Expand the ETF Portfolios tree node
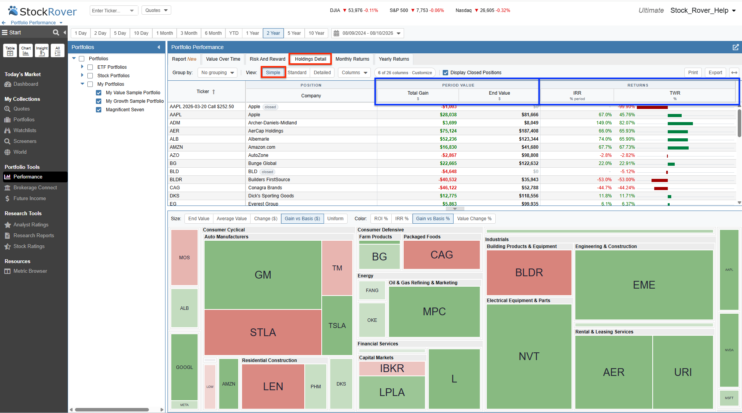This screenshot has width=742, height=413. click(x=82, y=67)
